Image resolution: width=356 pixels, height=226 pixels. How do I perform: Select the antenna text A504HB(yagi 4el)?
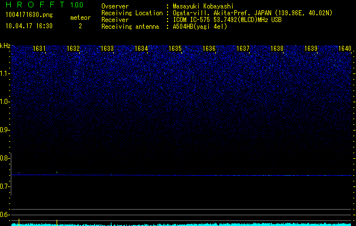pos(200,27)
